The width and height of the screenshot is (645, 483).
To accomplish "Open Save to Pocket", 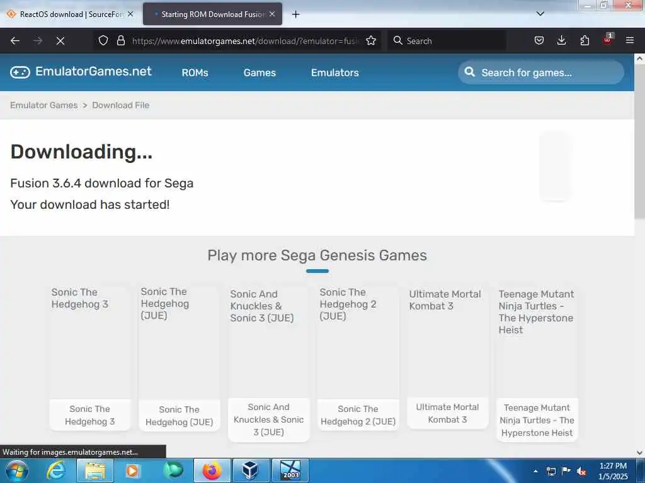I will pyautogui.click(x=539, y=40).
